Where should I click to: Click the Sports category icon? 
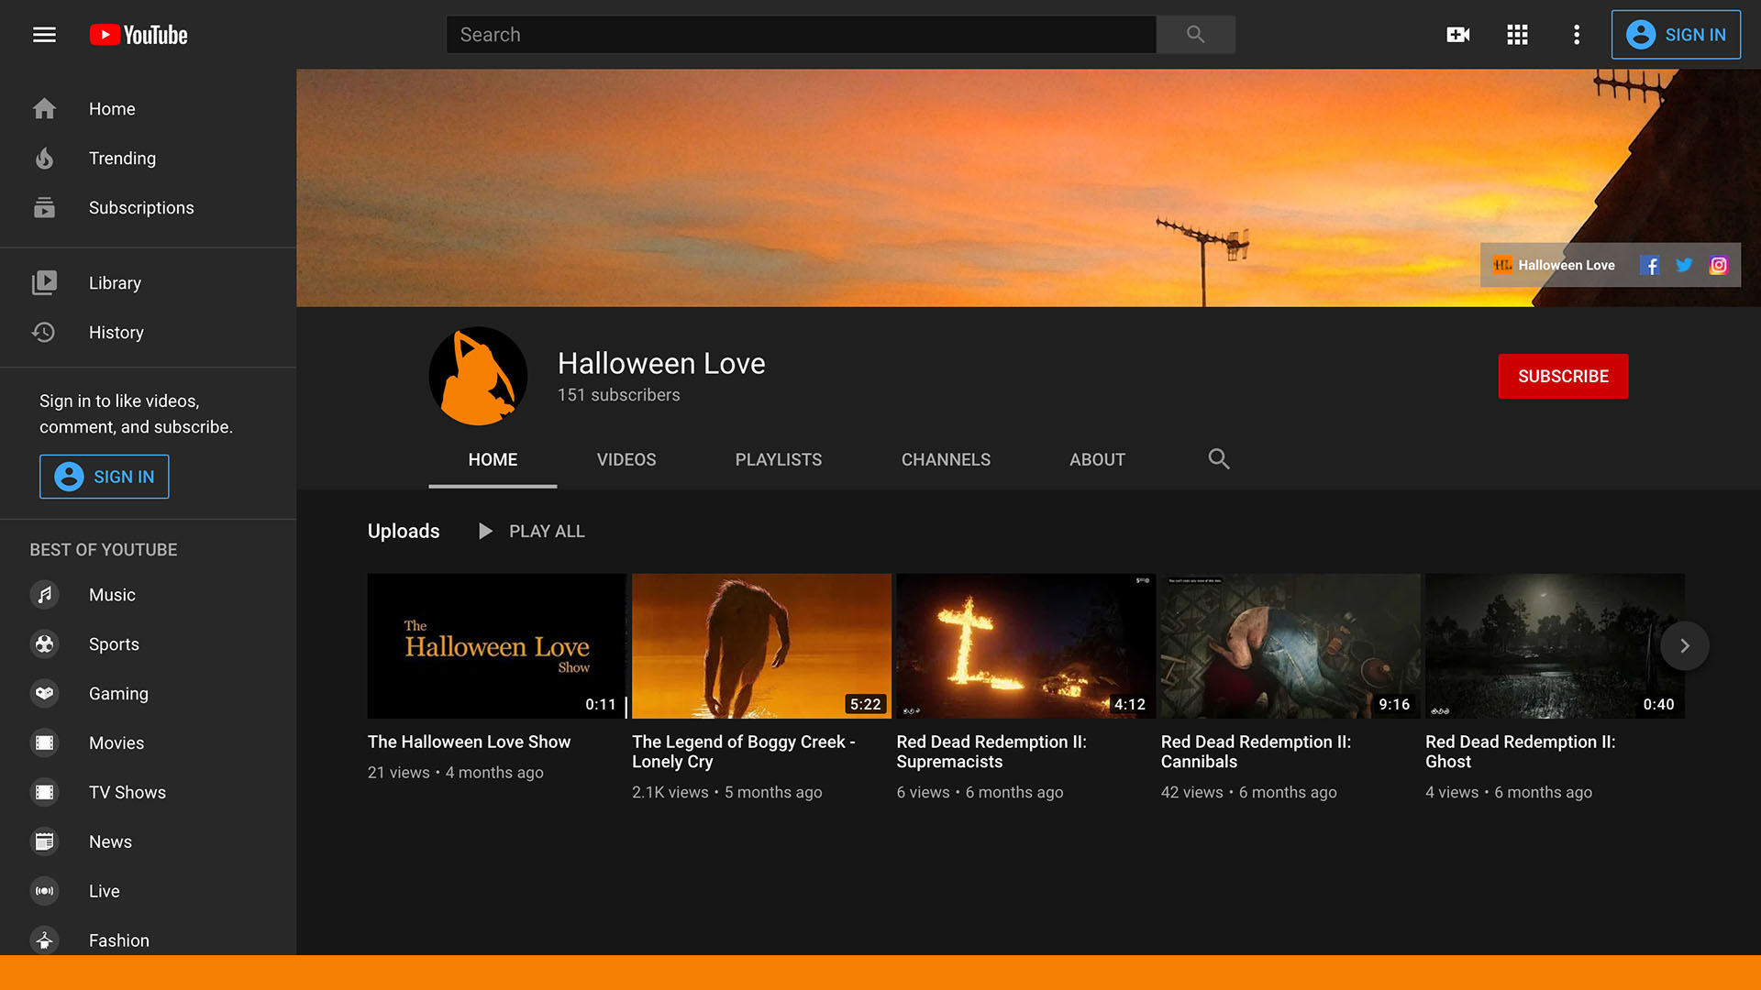click(x=44, y=644)
